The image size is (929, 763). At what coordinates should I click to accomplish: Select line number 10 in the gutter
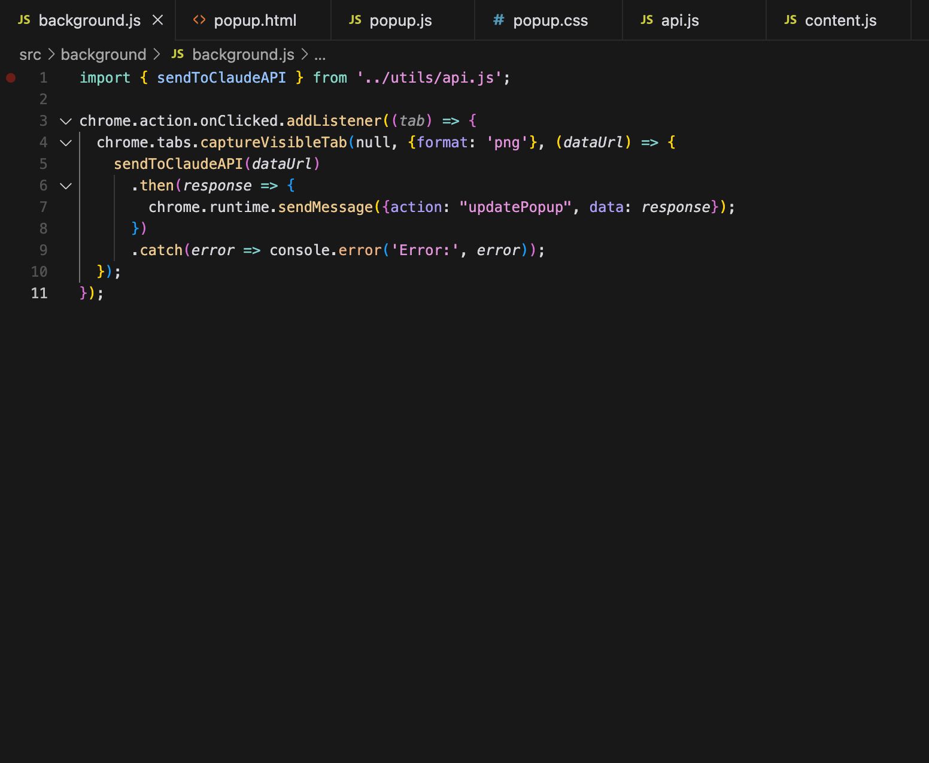point(39,272)
